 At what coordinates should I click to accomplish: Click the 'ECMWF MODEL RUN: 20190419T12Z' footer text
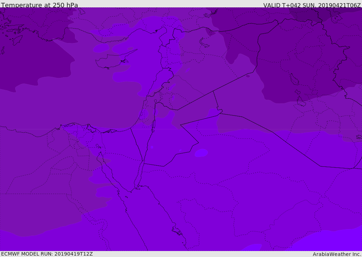click(47, 254)
